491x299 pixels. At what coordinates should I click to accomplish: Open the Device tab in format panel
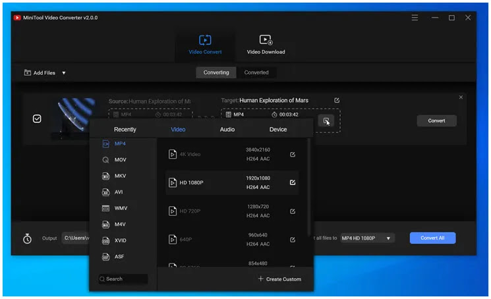(x=278, y=130)
